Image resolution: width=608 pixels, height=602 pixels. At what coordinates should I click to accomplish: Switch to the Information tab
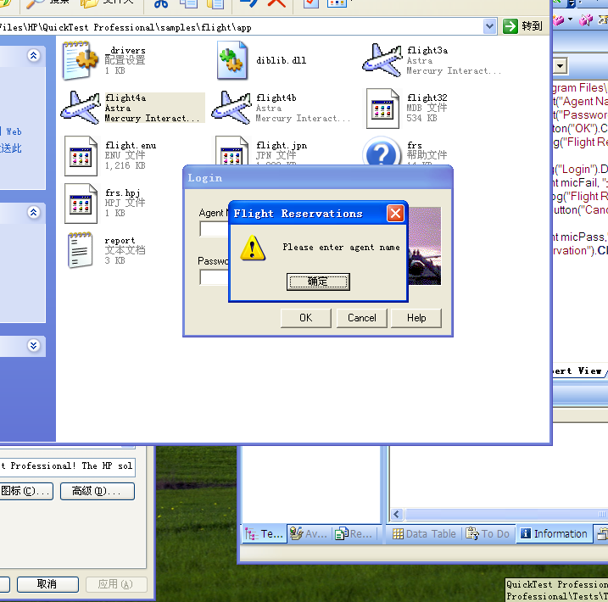(x=555, y=534)
